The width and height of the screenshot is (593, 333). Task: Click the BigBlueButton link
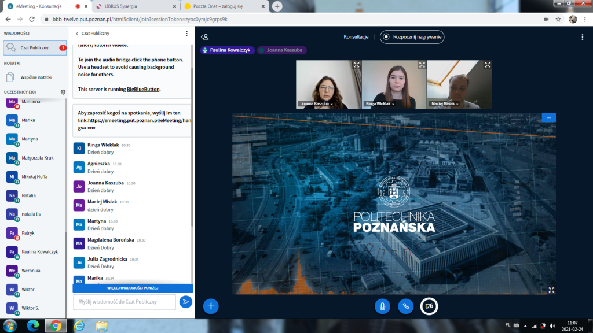point(143,90)
